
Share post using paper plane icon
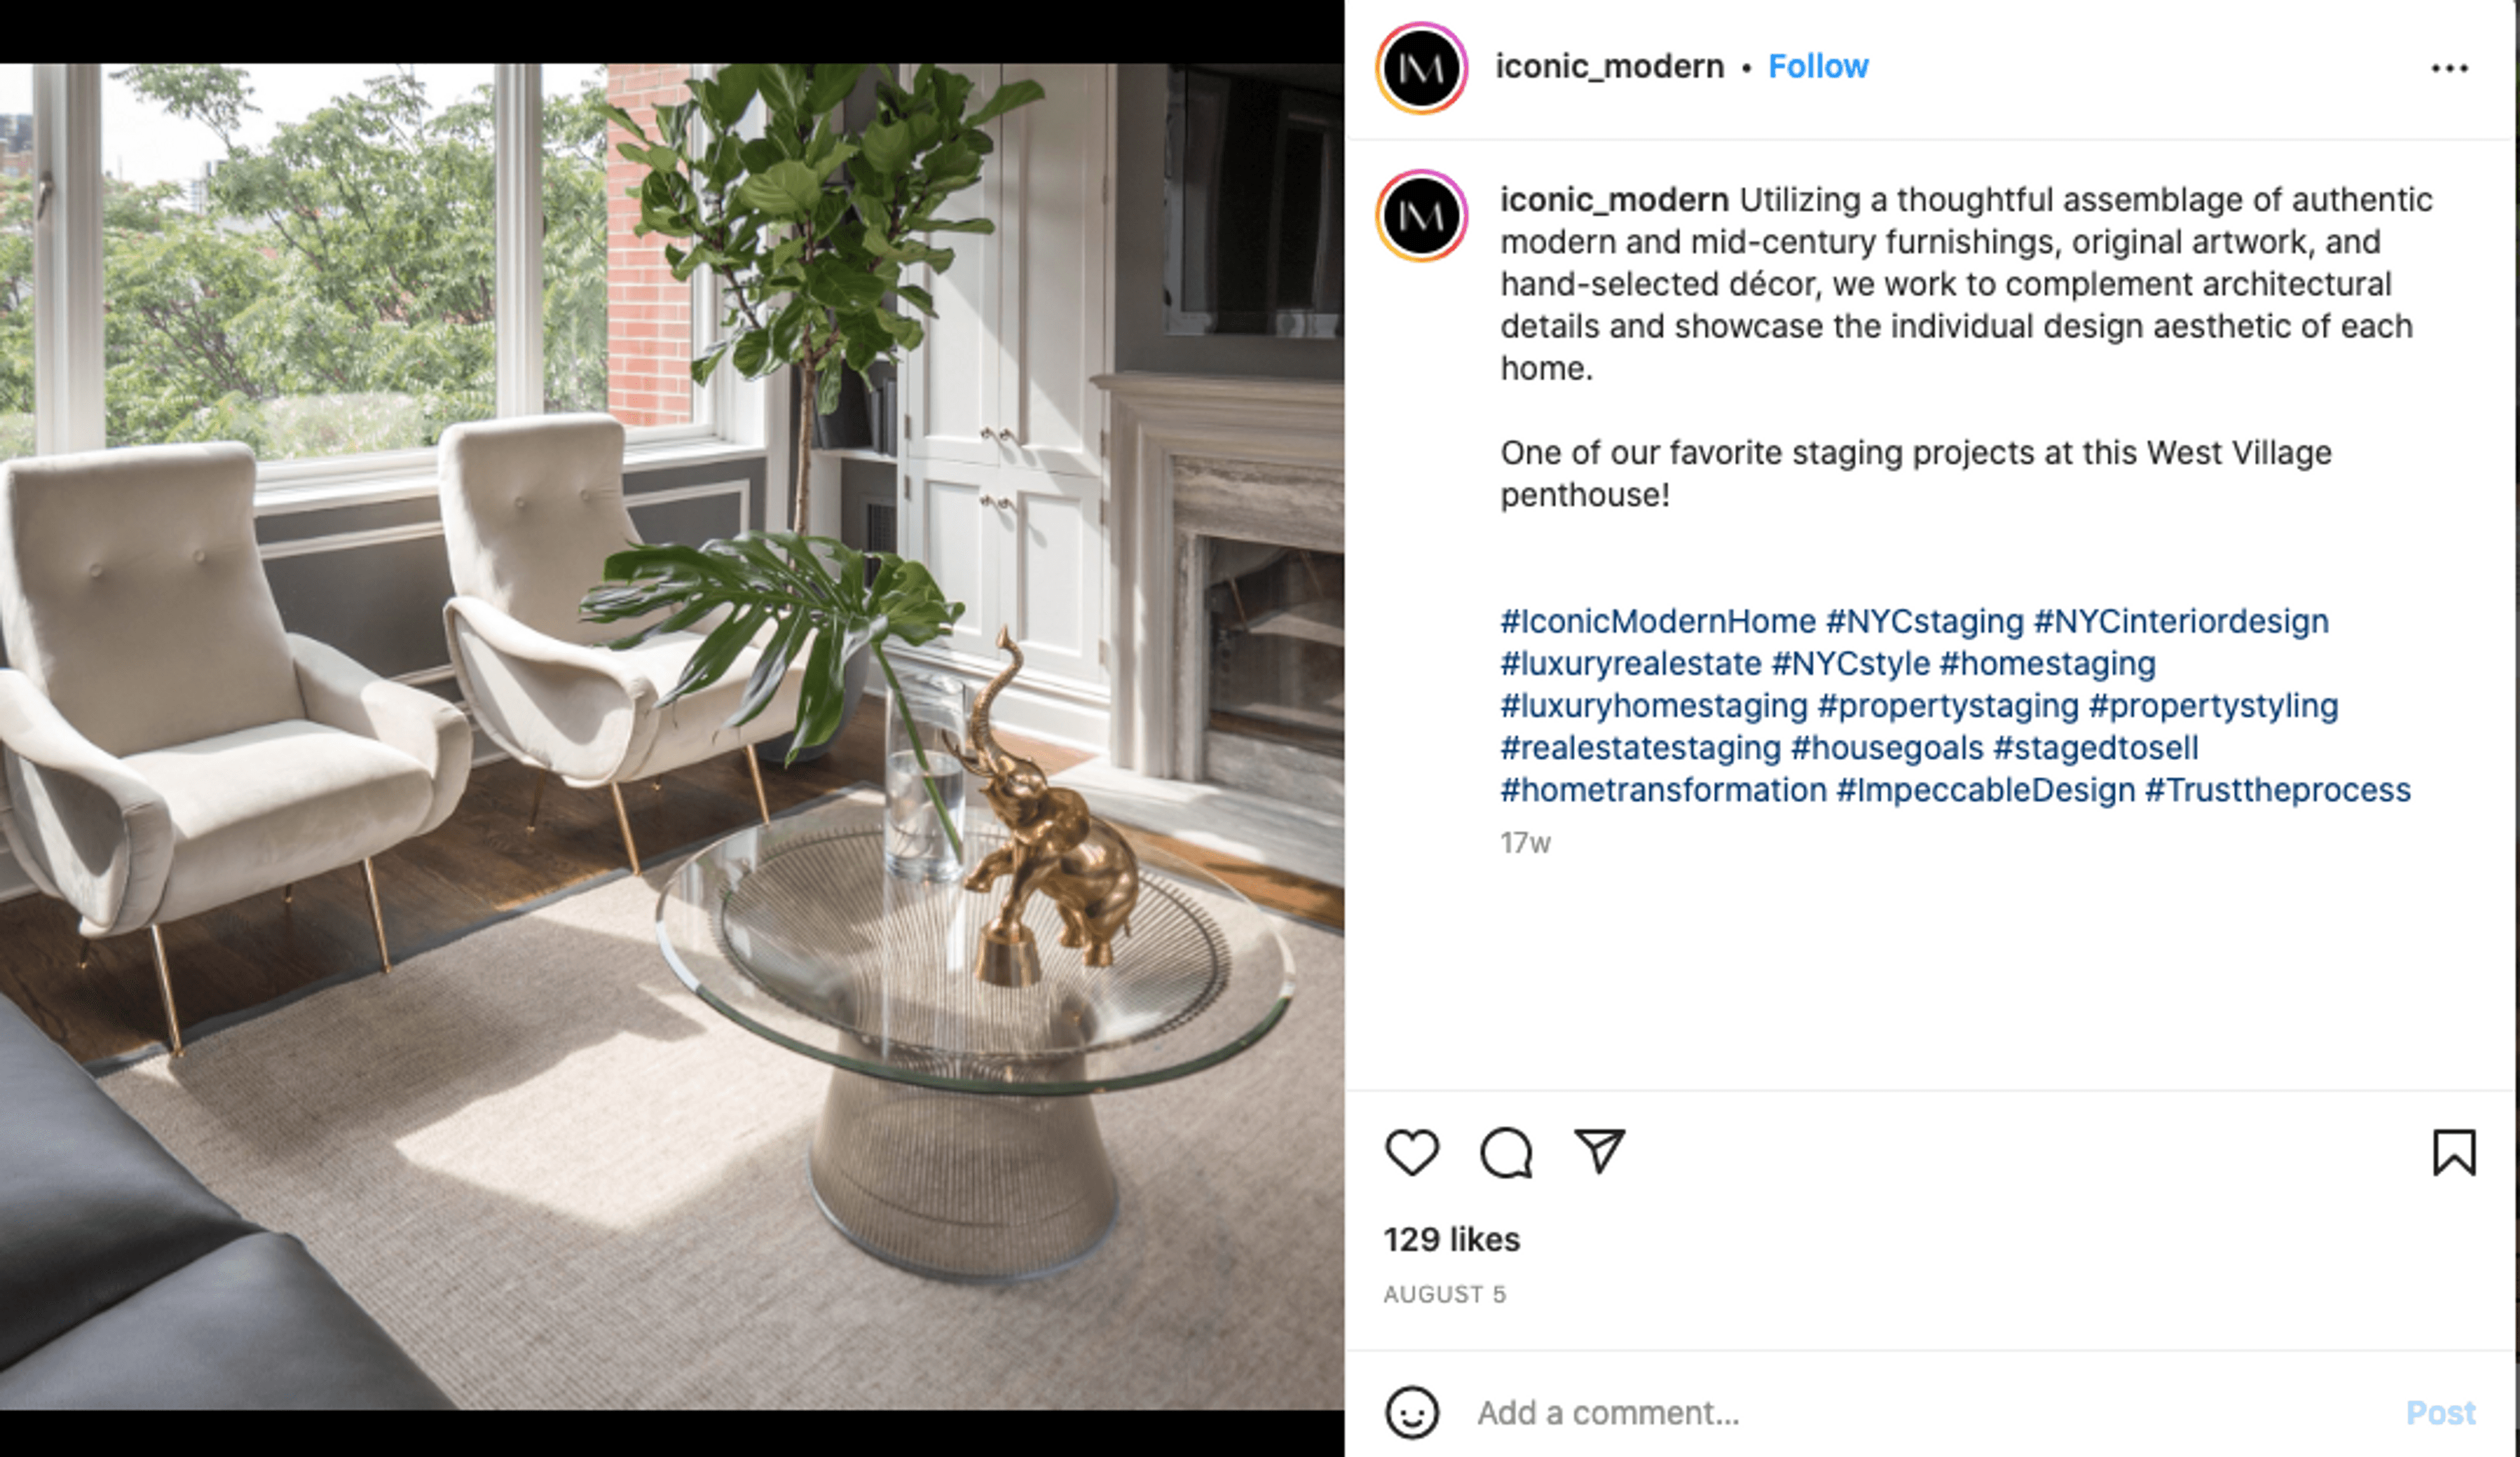pos(1599,1151)
